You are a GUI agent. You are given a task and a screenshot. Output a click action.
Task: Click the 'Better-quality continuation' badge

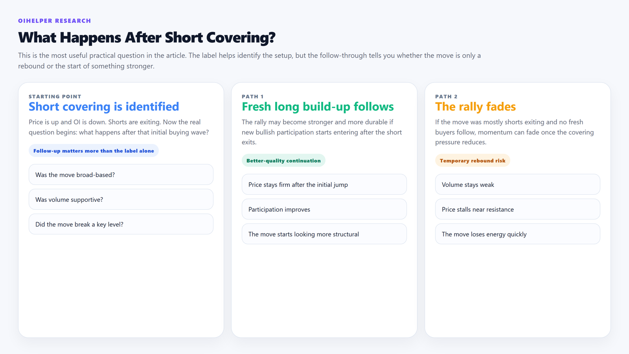point(283,160)
